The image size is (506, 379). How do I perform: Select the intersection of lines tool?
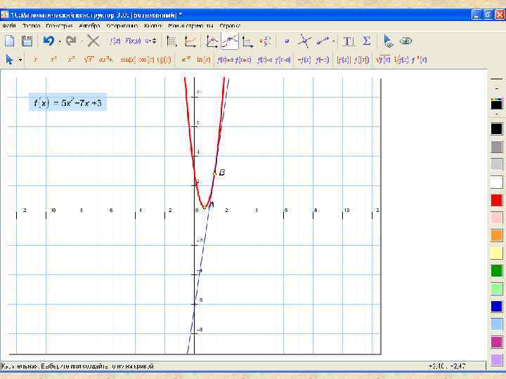click(304, 41)
